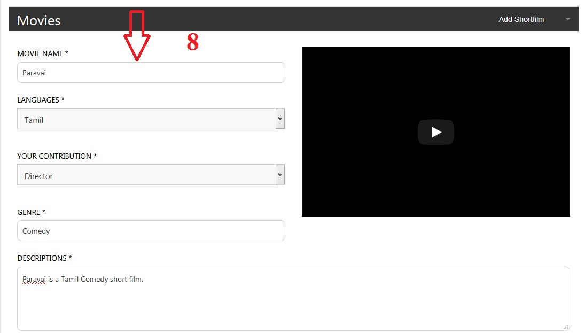Grab the Descriptions textarea resize handle
The width and height of the screenshot is (585, 333).
566,327
